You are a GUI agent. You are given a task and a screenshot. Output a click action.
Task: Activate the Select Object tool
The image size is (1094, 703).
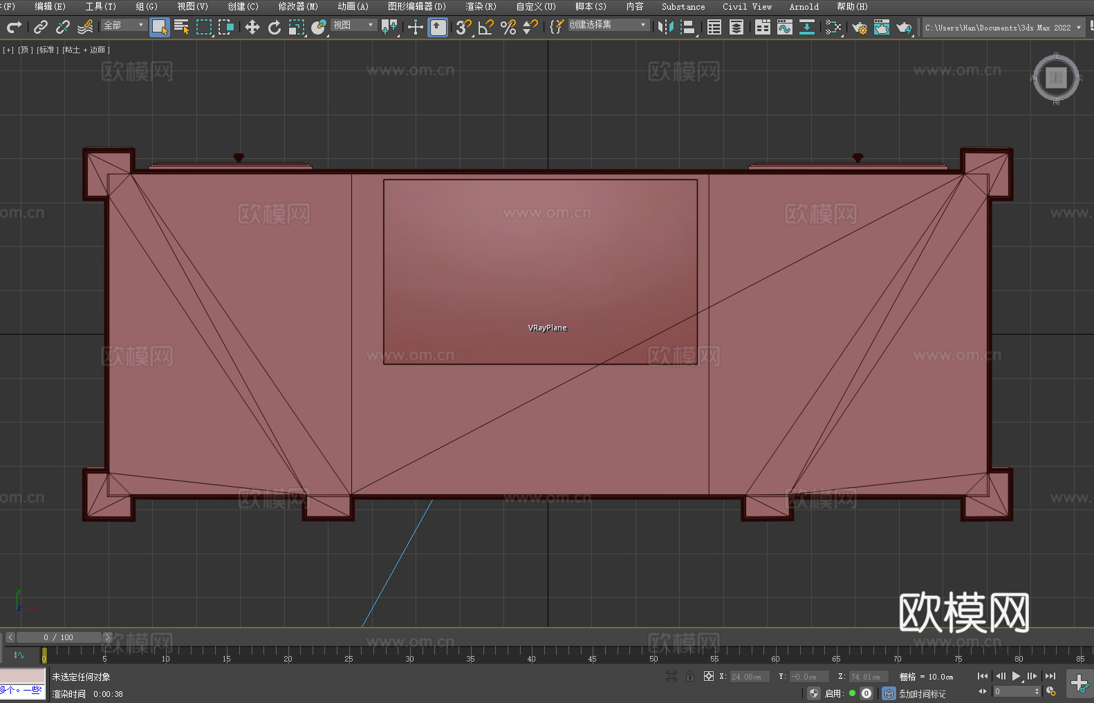pos(160,27)
